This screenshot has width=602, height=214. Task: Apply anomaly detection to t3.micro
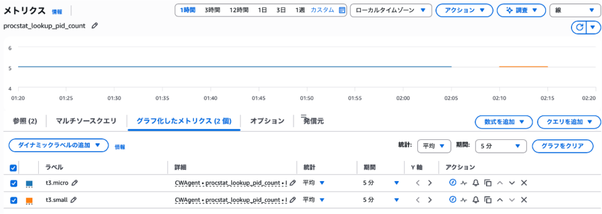tap(464, 183)
